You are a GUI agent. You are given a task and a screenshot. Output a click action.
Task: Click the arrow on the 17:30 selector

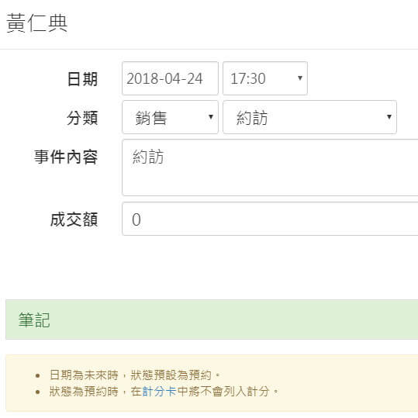(x=300, y=78)
